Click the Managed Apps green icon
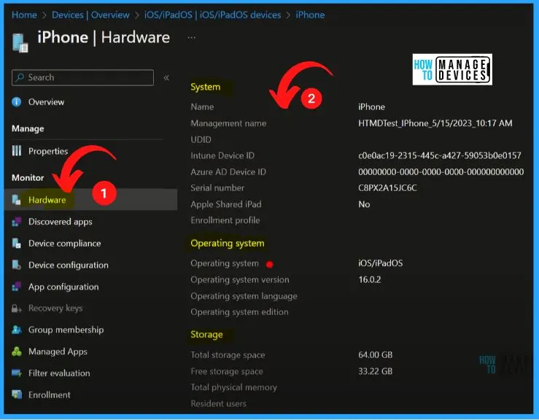This screenshot has width=539, height=420. (16, 351)
